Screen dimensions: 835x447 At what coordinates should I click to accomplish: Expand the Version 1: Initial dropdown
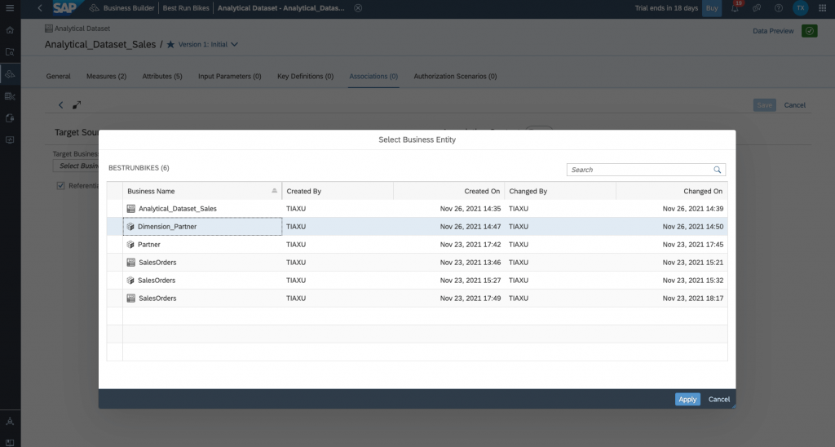pos(208,44)
